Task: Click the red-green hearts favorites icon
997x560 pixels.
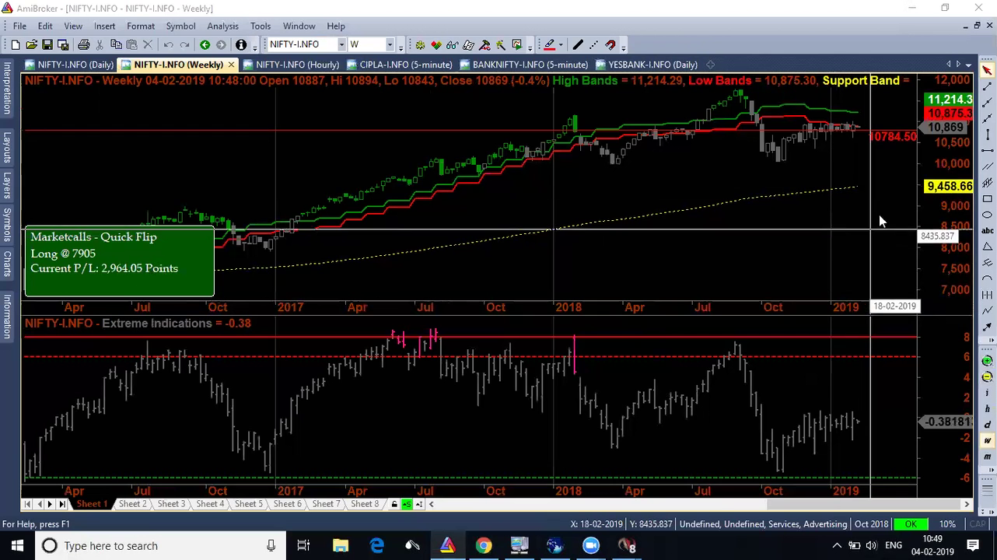Action: coord(436,45)
